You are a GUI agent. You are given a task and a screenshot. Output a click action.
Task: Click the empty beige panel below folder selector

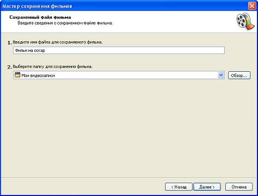[x=129, y=127]
